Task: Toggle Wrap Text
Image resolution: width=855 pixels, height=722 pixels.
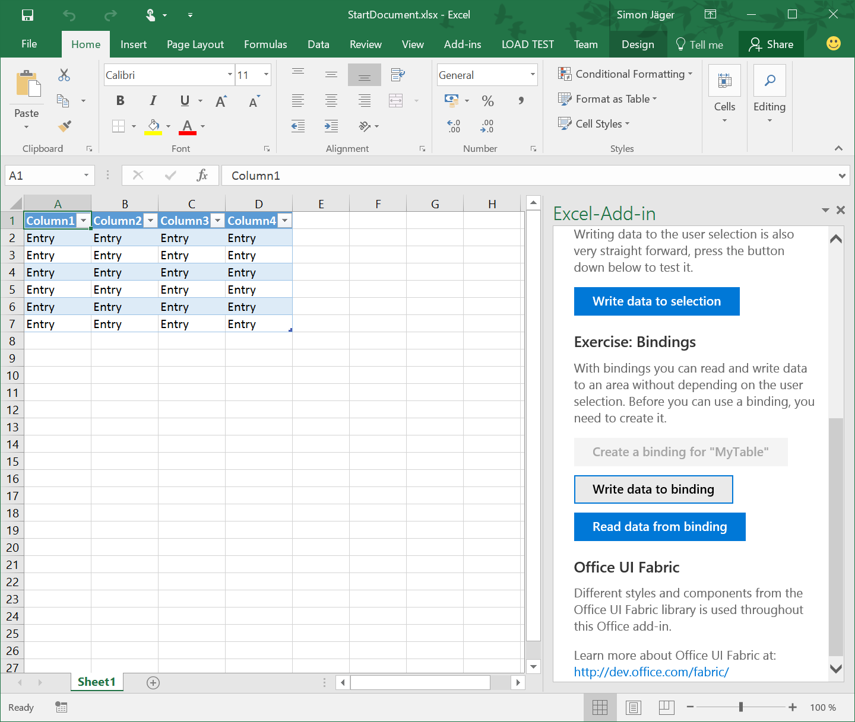Action: [398, 75]
